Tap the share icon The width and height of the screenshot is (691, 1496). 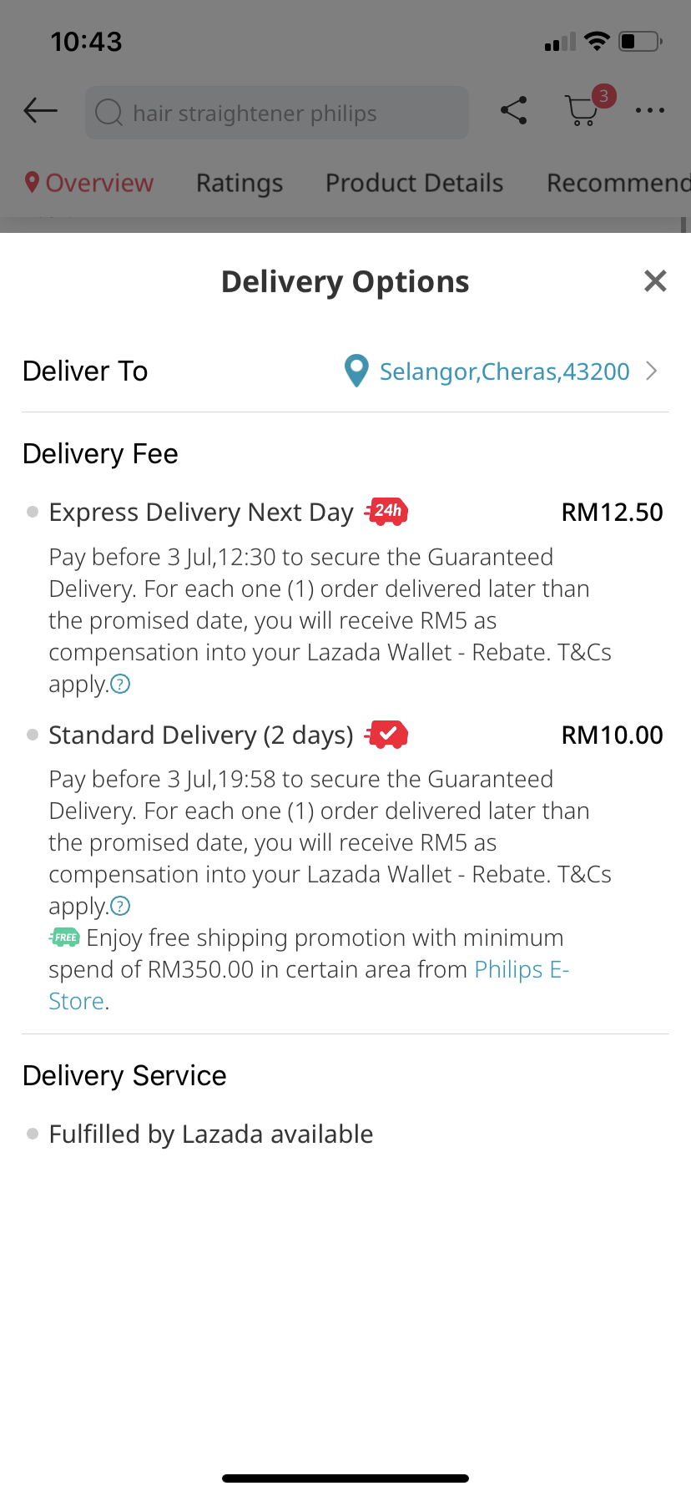513,110
